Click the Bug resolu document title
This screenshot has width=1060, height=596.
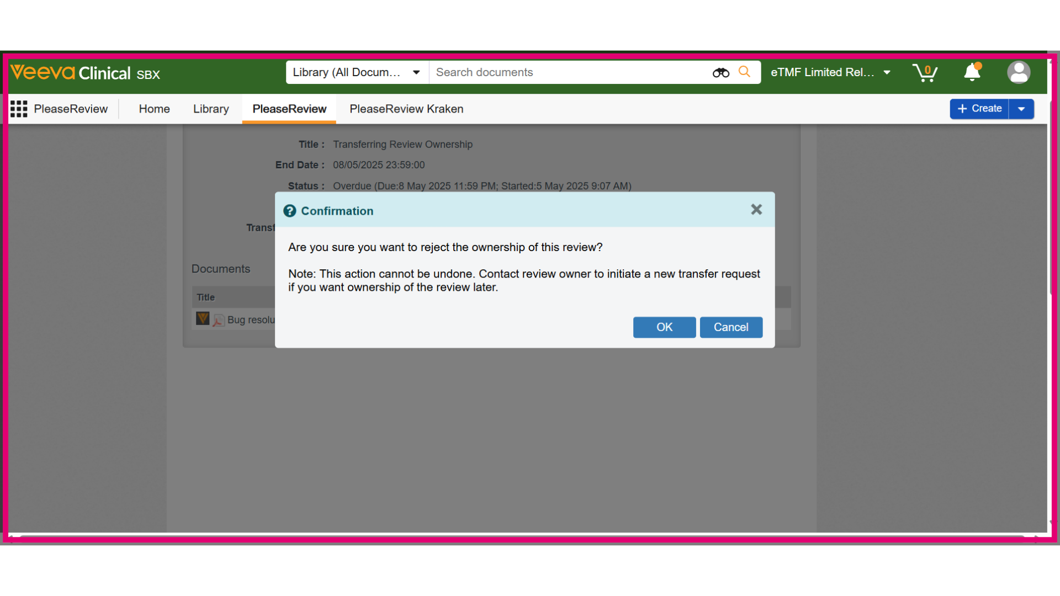[x=251, y=320]
